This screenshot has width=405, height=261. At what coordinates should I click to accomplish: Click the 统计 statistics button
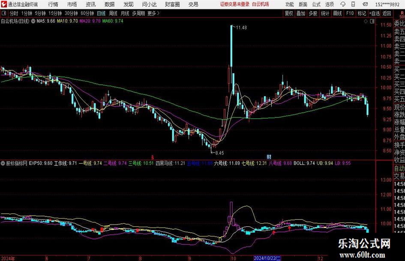(x=325, y=13)
